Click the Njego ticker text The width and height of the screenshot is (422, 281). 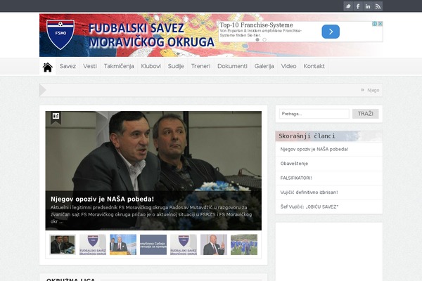point(373,90)
